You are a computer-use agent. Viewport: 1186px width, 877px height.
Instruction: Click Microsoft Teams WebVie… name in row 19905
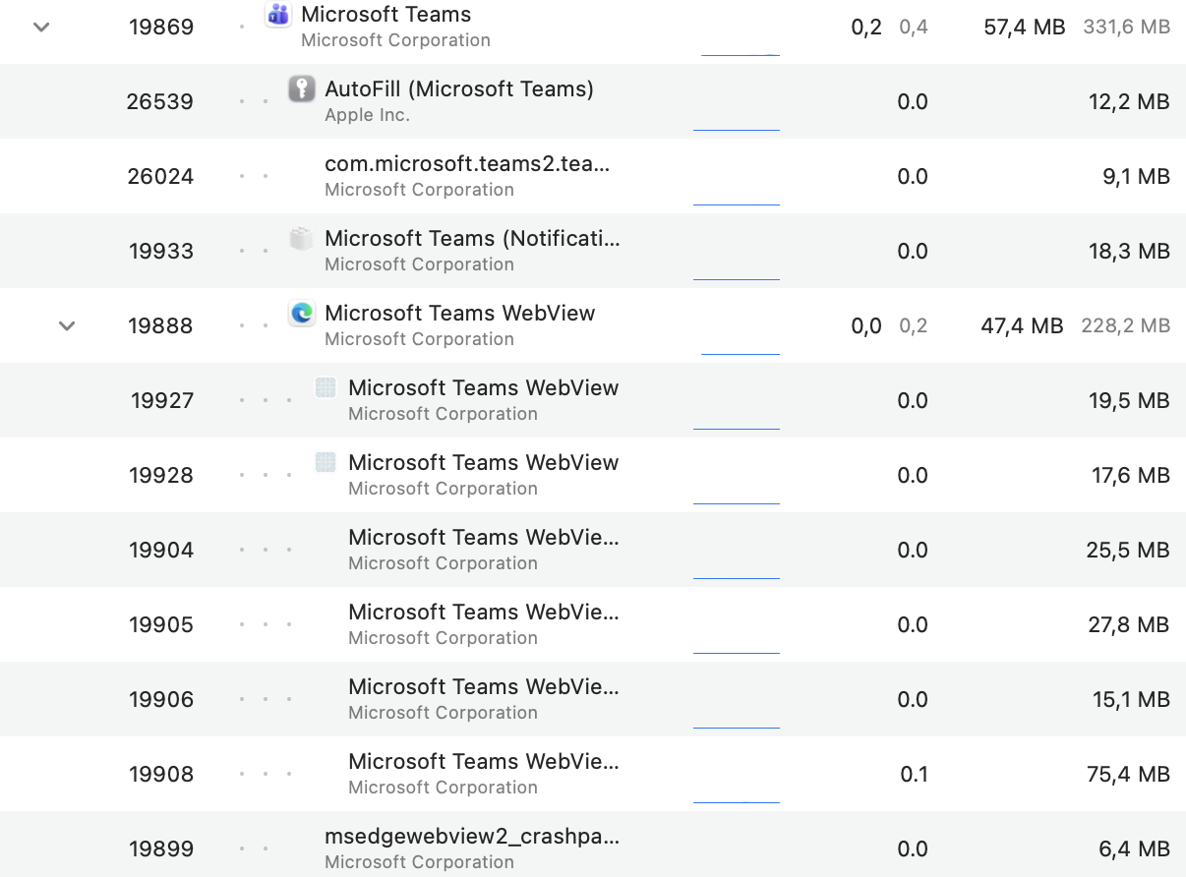484,612
